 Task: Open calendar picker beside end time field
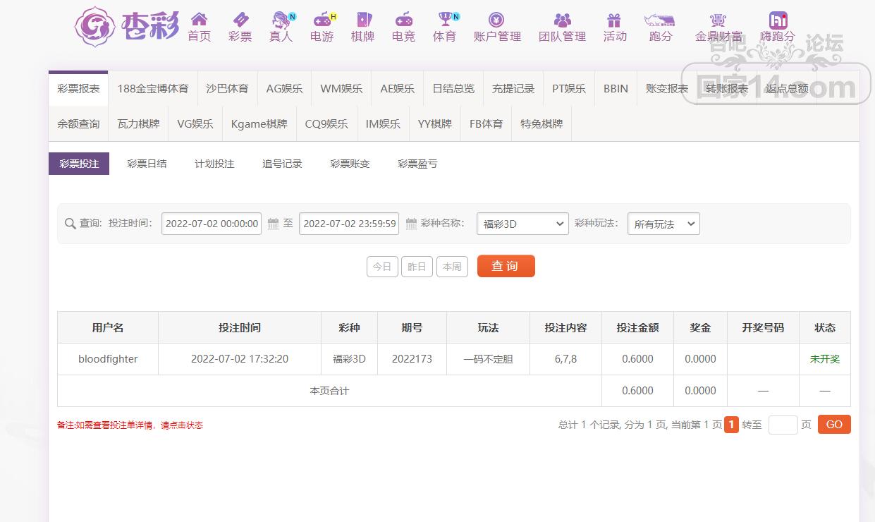(411, 224)
